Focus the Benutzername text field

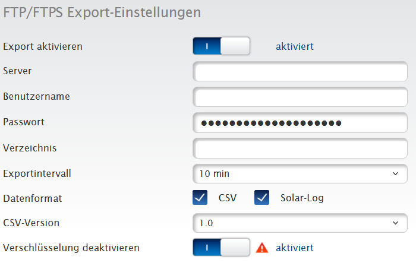(x=300, y=97)
